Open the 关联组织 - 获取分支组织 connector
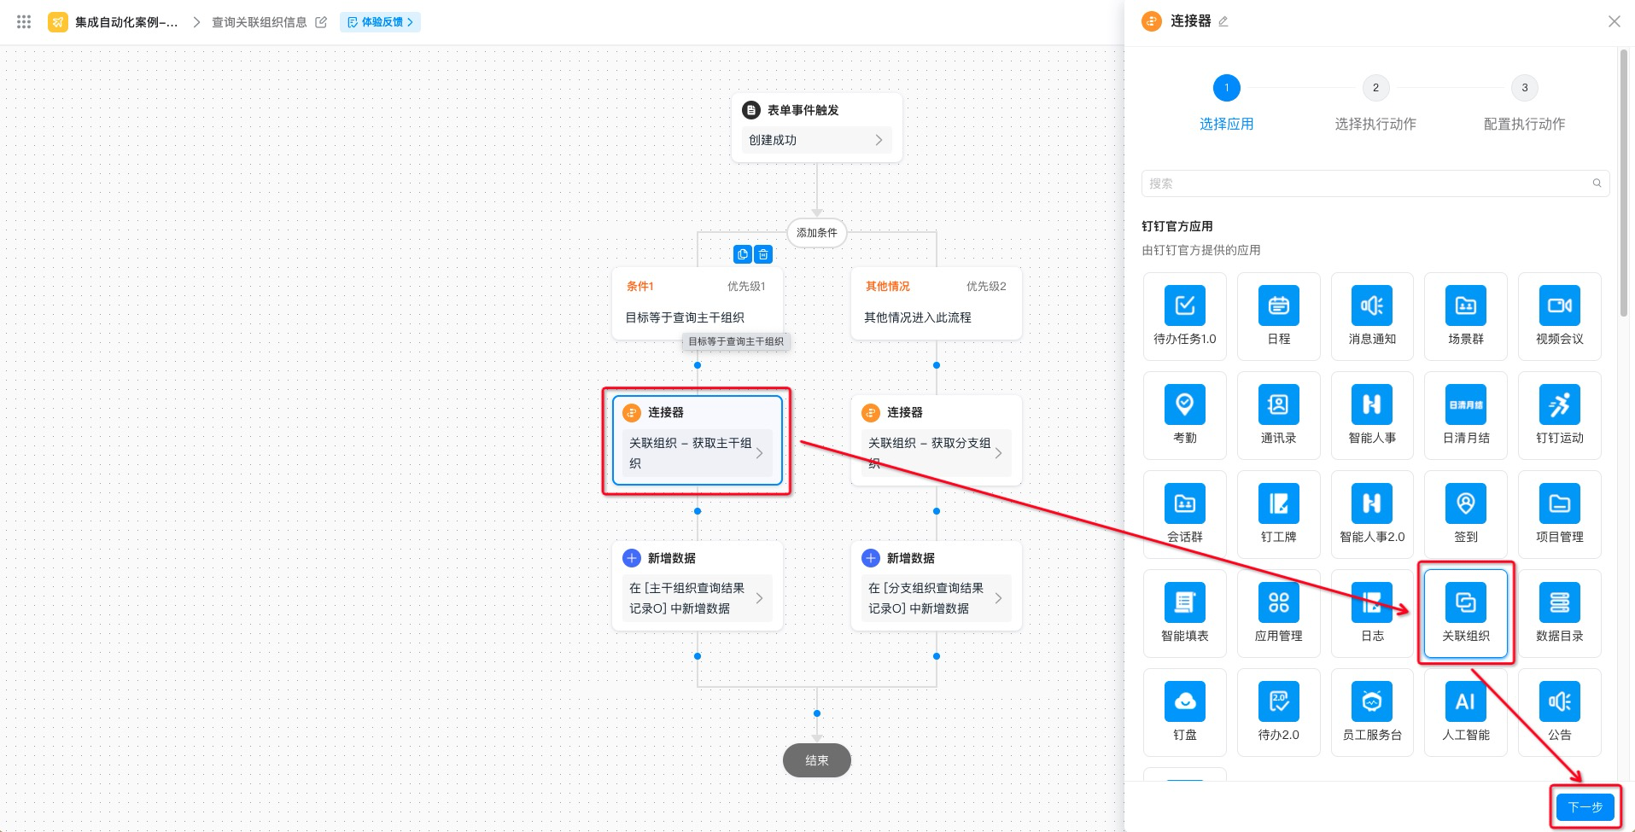This screenshot has height=832, width=1635. [x=937, y=453]
